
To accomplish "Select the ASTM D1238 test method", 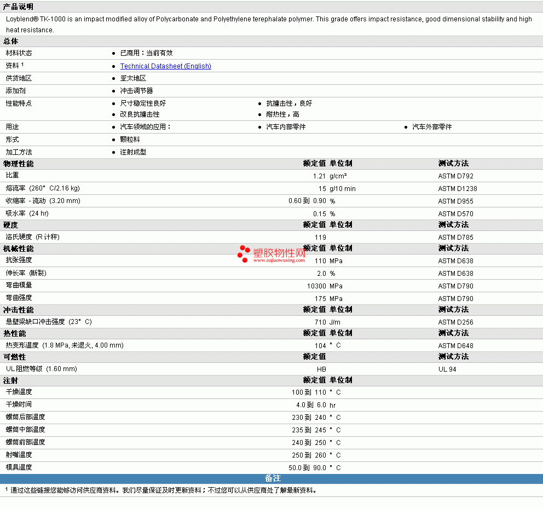I will coord(458,189).
